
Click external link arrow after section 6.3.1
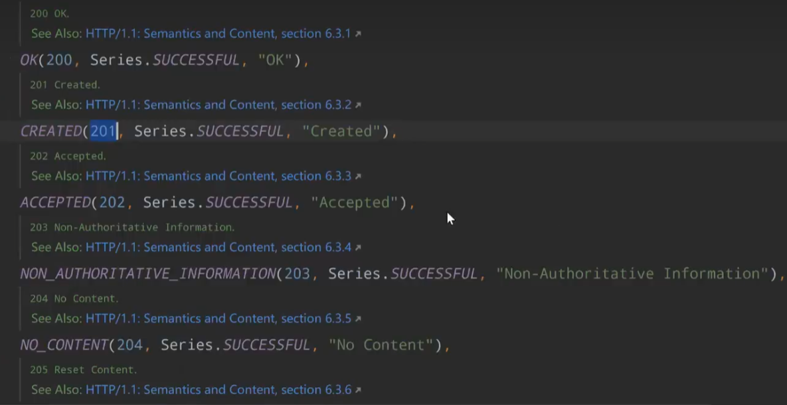(358, 34)
